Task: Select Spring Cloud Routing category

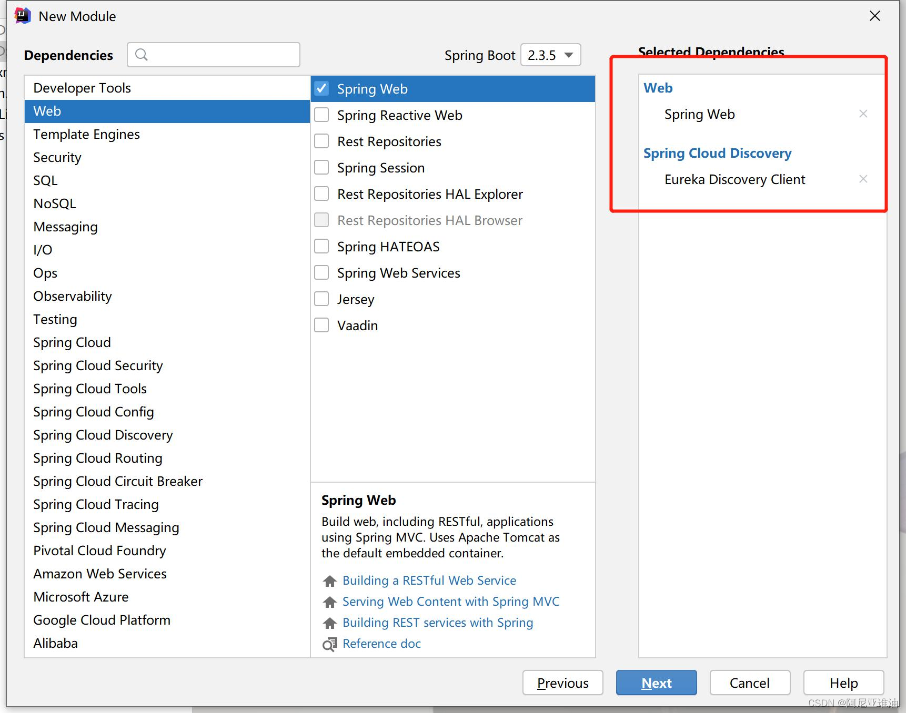Action: pyautogui.click(x=167, y=458)
